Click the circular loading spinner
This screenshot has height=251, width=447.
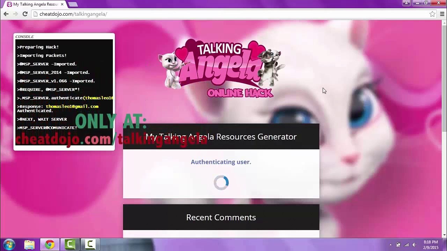(x=221, y=183)
